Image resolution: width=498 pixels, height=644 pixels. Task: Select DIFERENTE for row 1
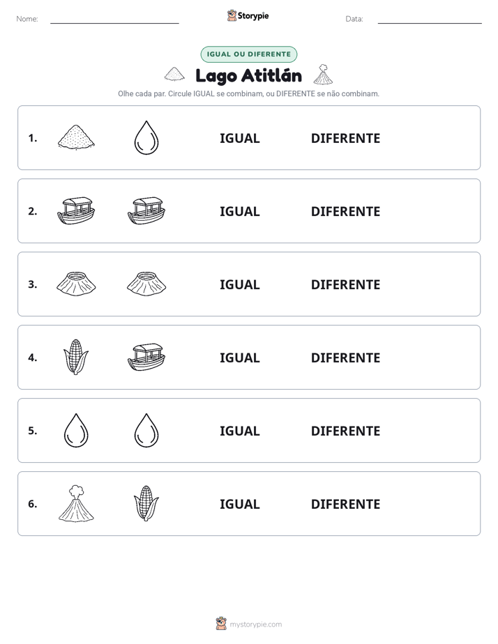[x=345, y=139]
